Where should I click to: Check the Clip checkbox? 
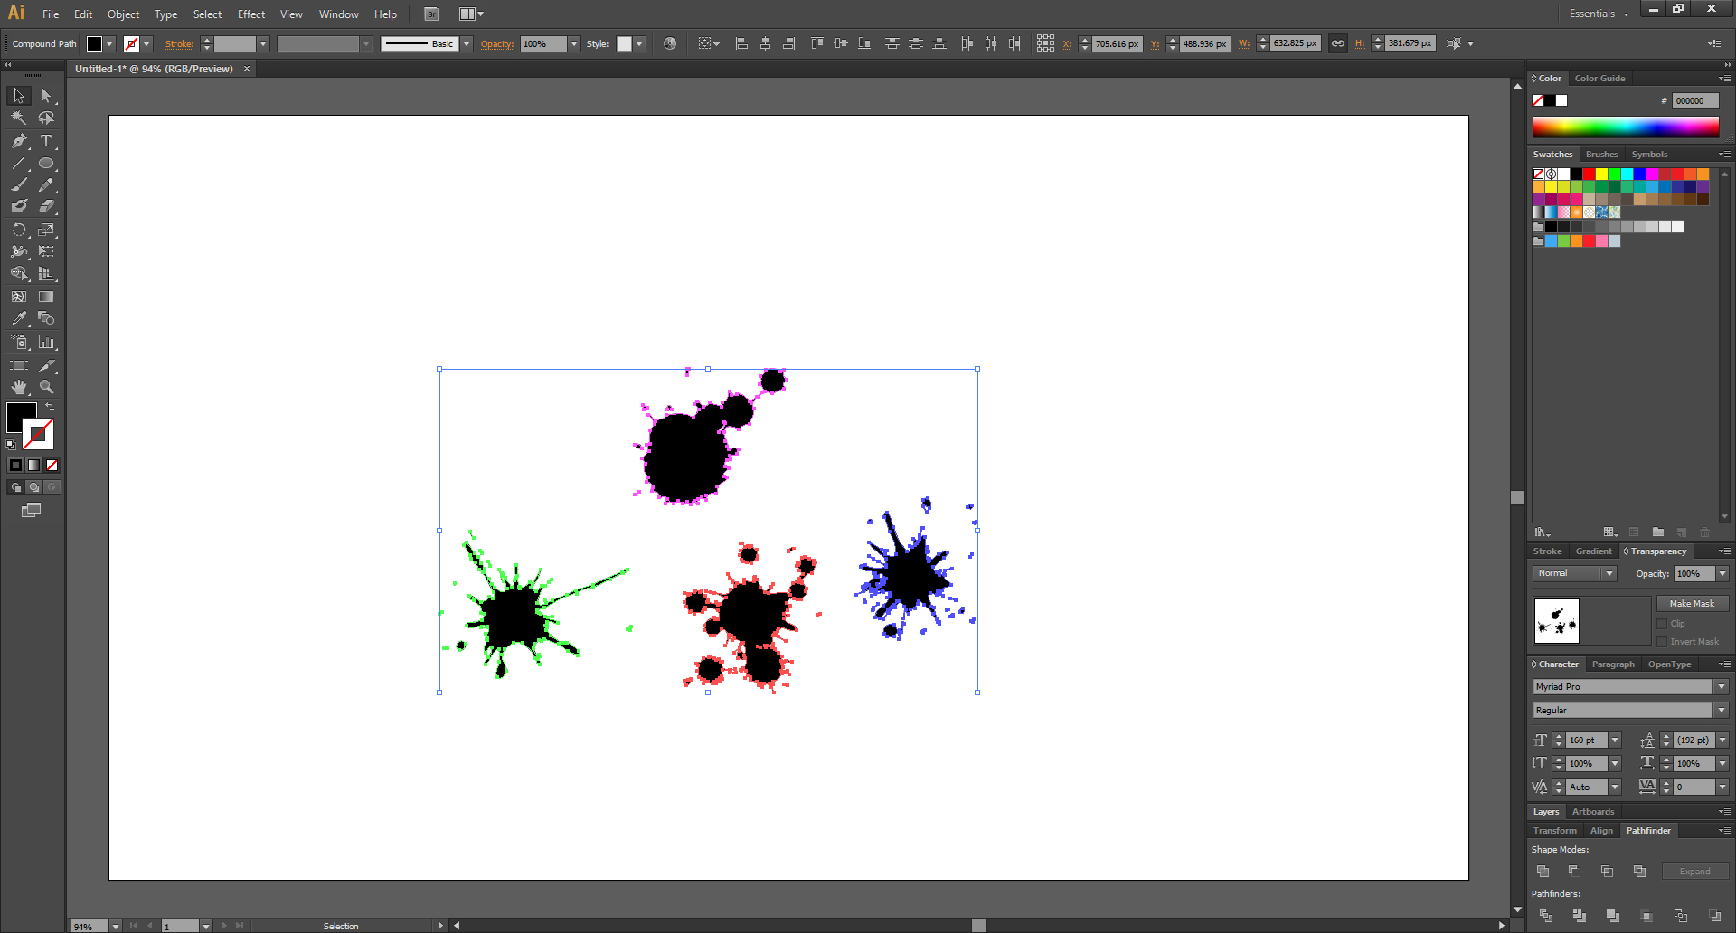point(1662,624)
